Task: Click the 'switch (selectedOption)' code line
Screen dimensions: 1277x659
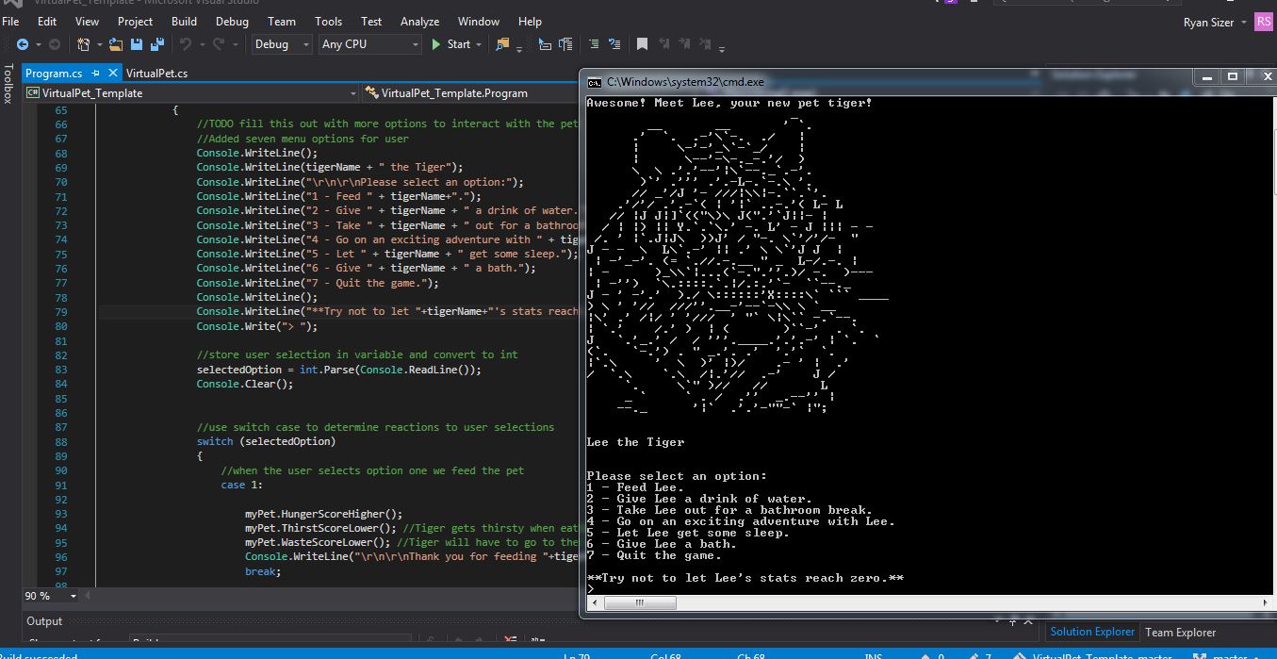Action: tap(266, 441)
